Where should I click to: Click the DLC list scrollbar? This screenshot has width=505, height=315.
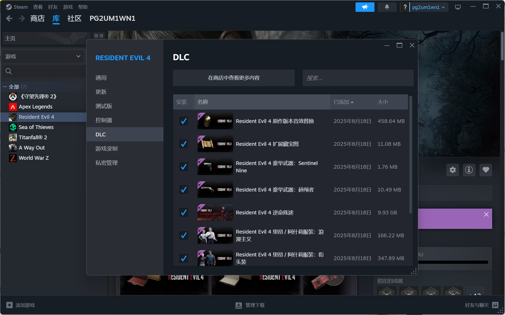pos(411,155)
